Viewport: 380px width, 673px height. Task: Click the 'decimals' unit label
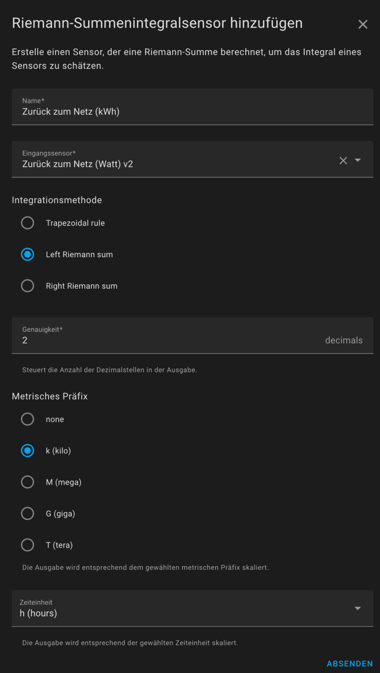coord(344,340)
